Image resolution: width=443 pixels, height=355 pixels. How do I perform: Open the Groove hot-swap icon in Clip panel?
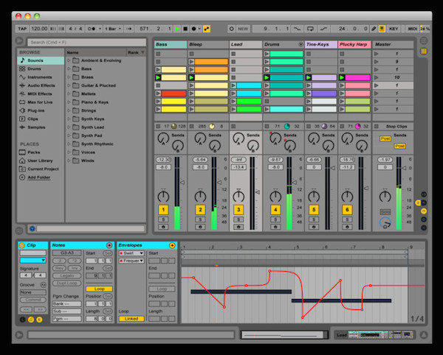coord(43,284)
